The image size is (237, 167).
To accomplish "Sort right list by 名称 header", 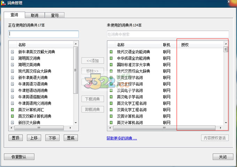I will point(138,45).
